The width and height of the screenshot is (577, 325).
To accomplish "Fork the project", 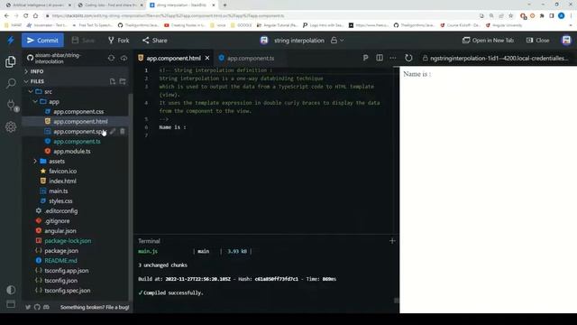I will pyautogui.click(x=118, y=40).
